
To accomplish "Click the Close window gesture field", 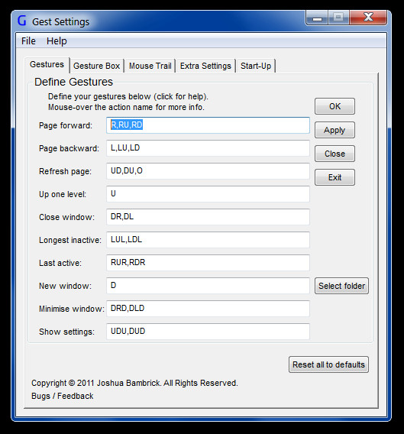I will tap(208, 217).
